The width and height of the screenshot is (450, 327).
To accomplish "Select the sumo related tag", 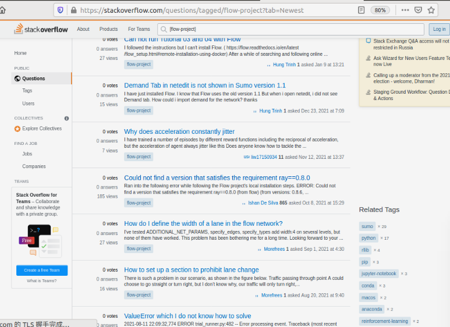I will click(x=367, y=226).
